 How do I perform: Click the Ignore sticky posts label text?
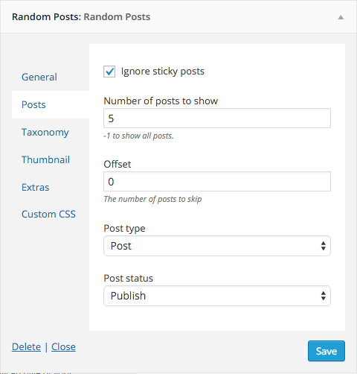(x=163, y=72)
